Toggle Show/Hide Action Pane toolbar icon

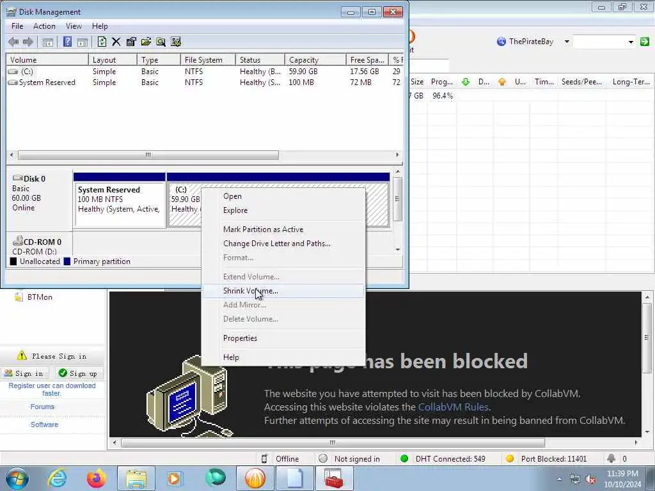click(83, 42)
